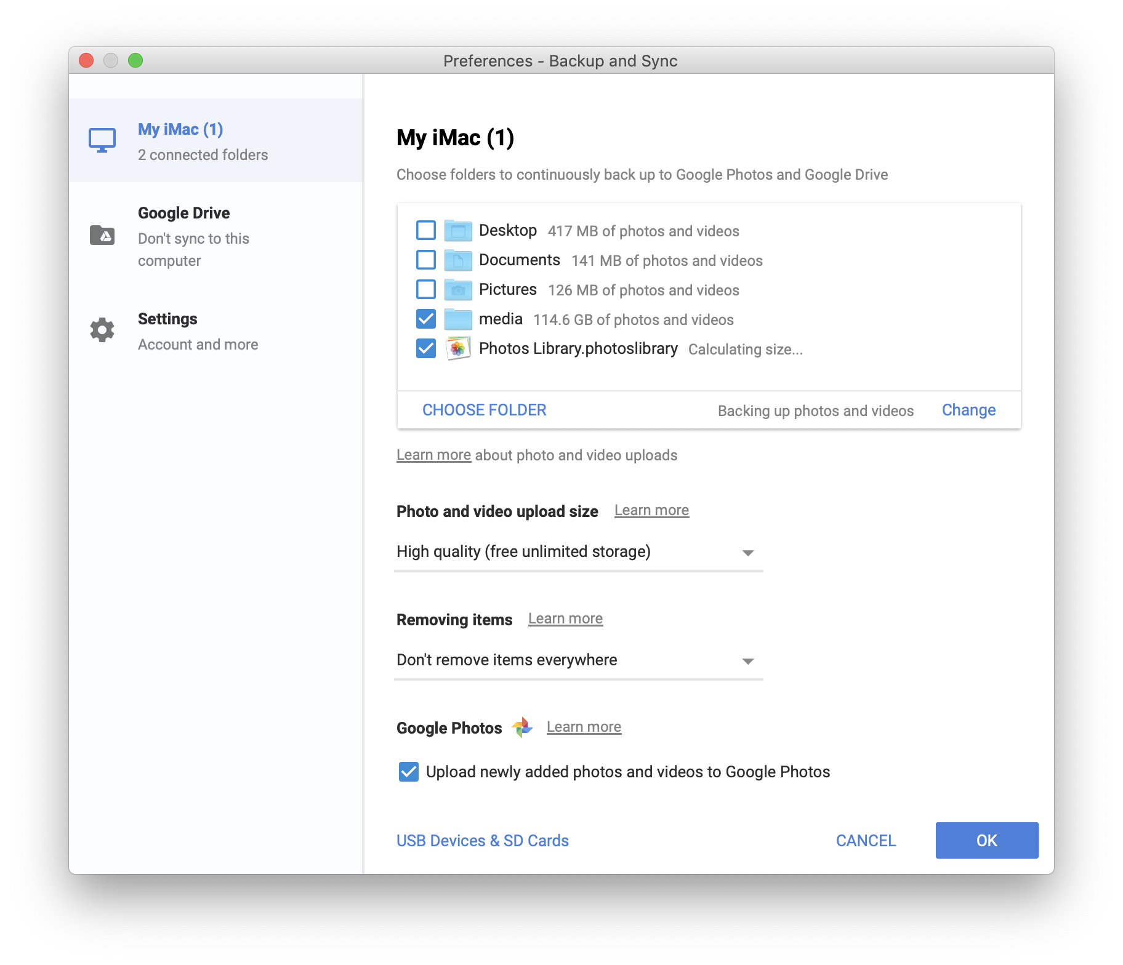Click '114.6 GB of photos and videos' text
The width and height of the screenshot is (1123, 965).
[x=634, y=319]
